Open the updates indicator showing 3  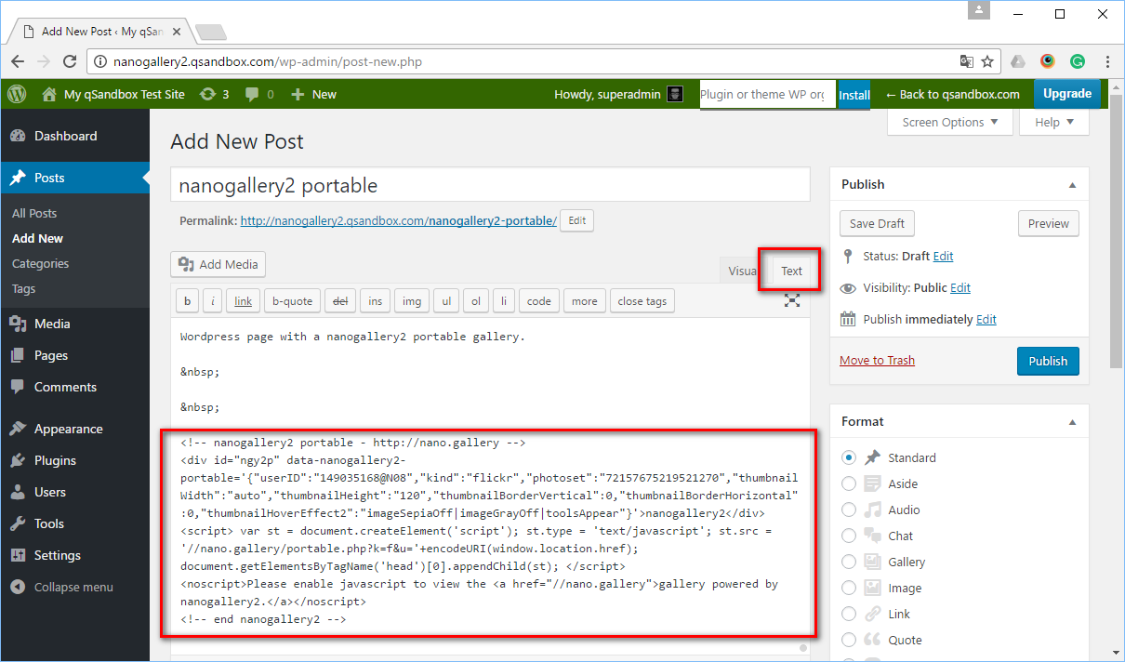click(x=215, y=94)
